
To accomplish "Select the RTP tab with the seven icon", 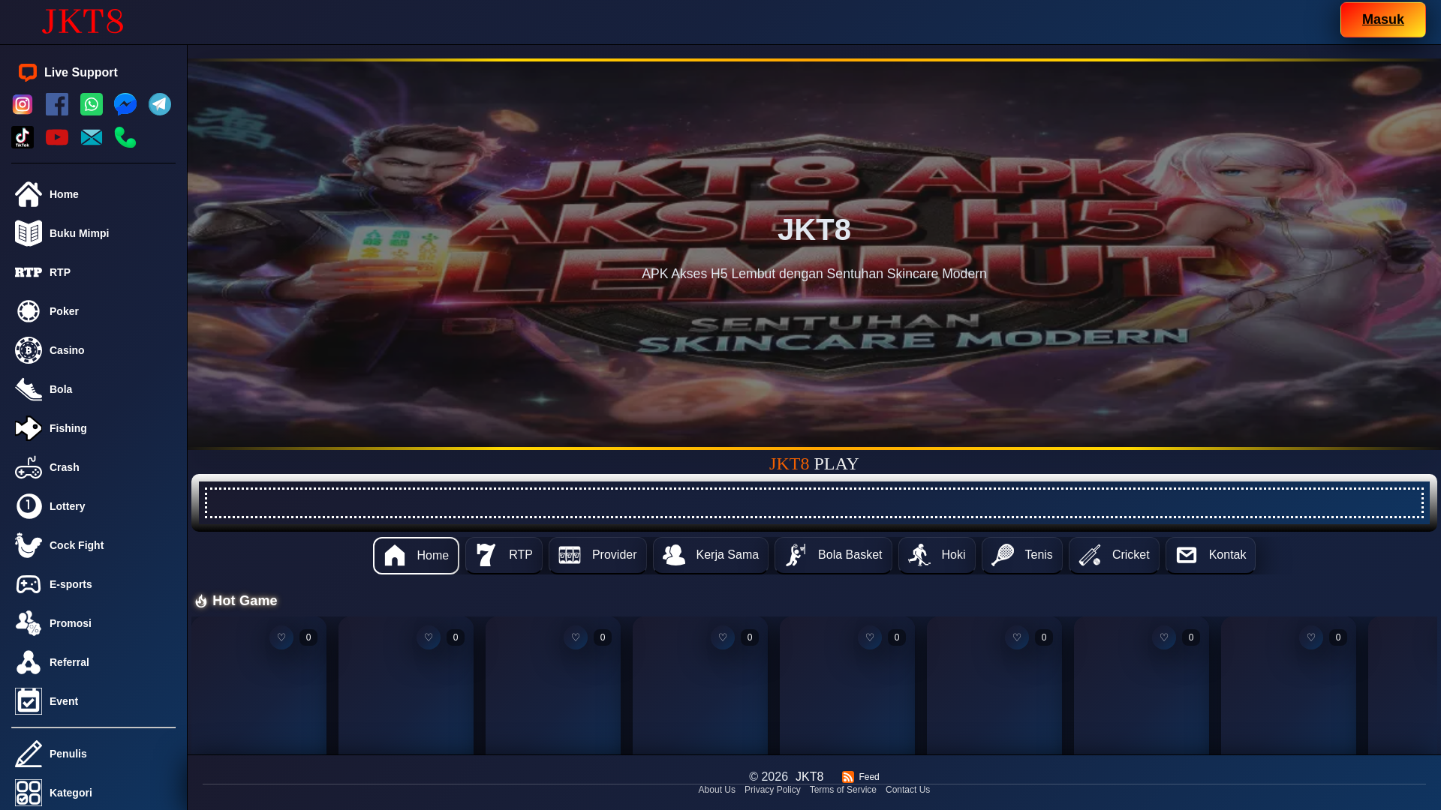I will pyautogui.click(x=504, y=555).
